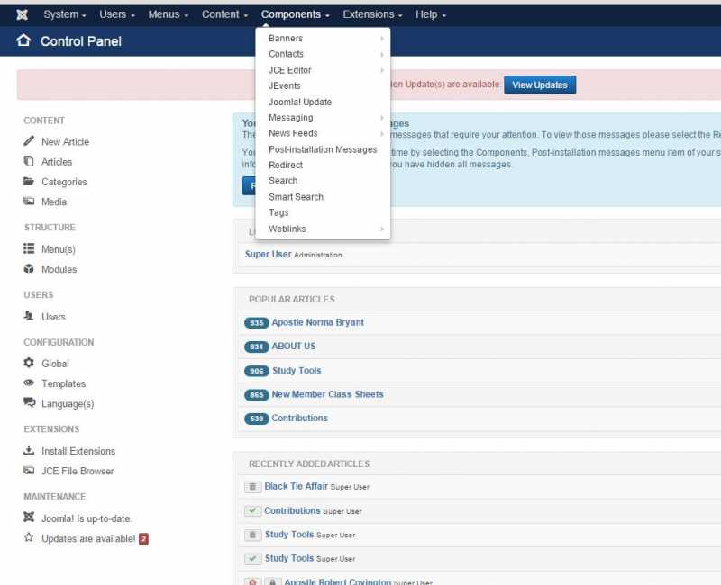Open Contributions link in Popular Articles

[x=299, y=418]
